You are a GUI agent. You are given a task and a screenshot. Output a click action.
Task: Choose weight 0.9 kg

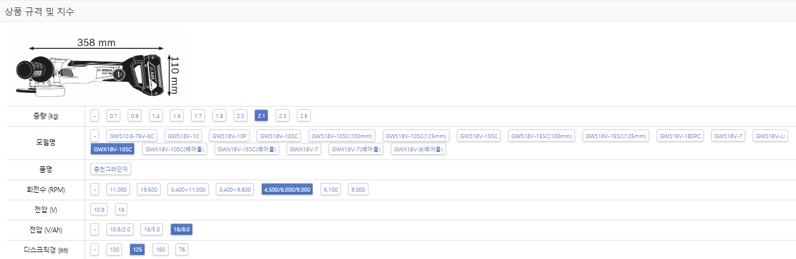135,116
